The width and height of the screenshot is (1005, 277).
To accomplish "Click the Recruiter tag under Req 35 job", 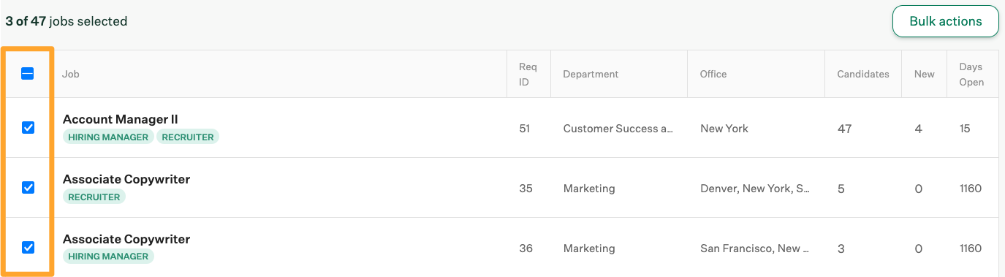I will (x=94, y=197).
